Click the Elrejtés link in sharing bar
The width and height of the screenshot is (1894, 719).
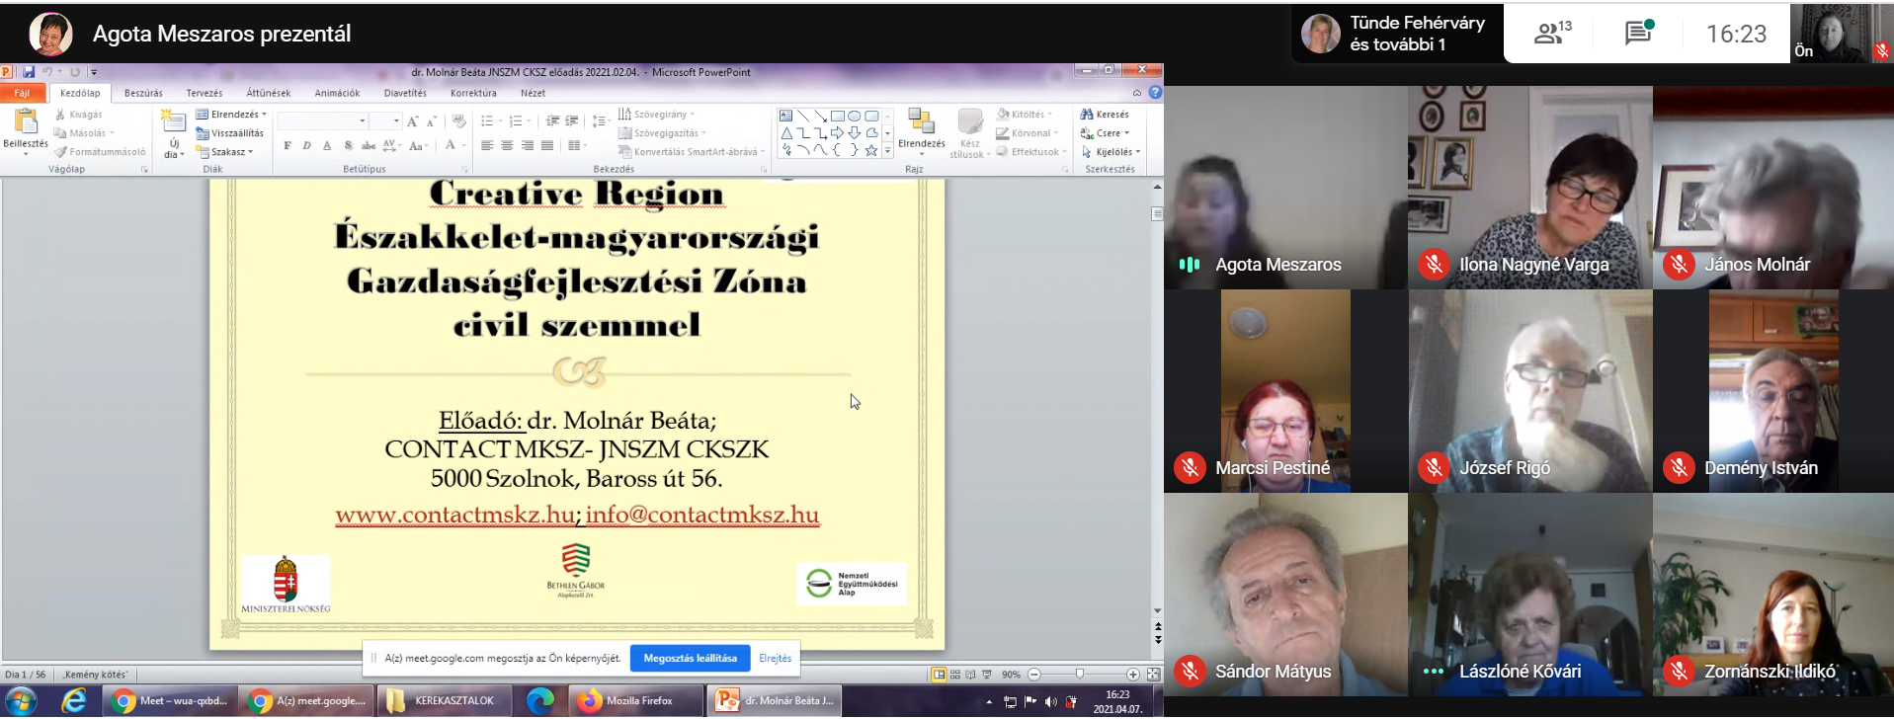[x=775, y=658]
